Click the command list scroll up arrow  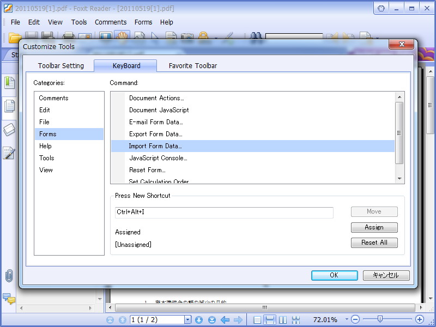click(x=399, y=97)
